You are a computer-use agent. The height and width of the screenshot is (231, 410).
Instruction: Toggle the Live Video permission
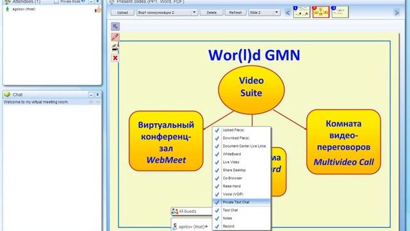click(242, 162)
